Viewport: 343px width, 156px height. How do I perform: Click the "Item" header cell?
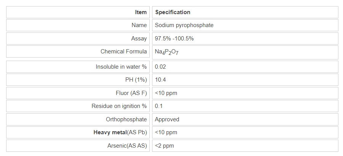point(141,12)
